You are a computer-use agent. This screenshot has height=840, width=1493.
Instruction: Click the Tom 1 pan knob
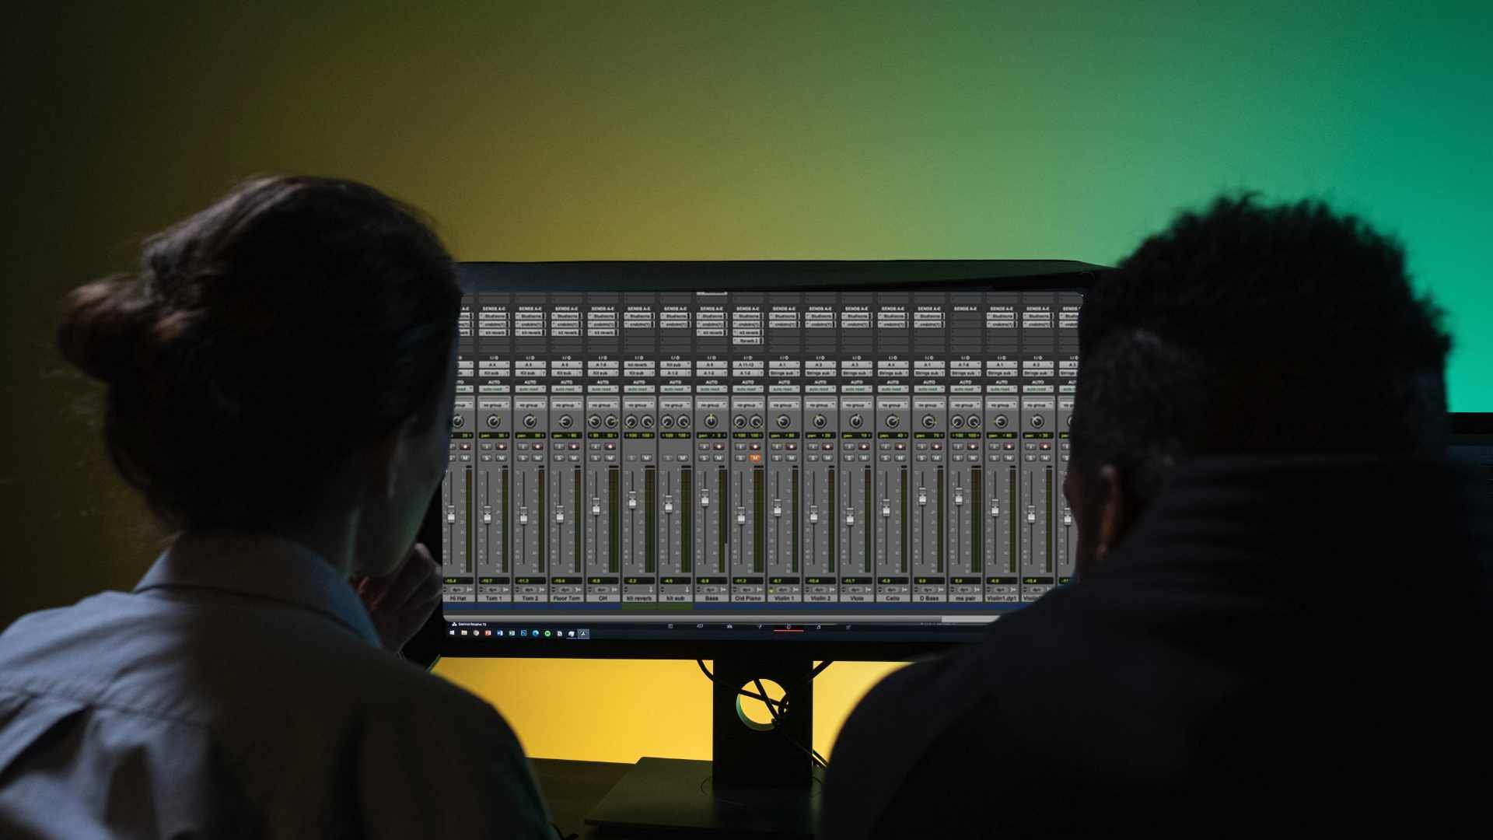(x=494, y=421)
